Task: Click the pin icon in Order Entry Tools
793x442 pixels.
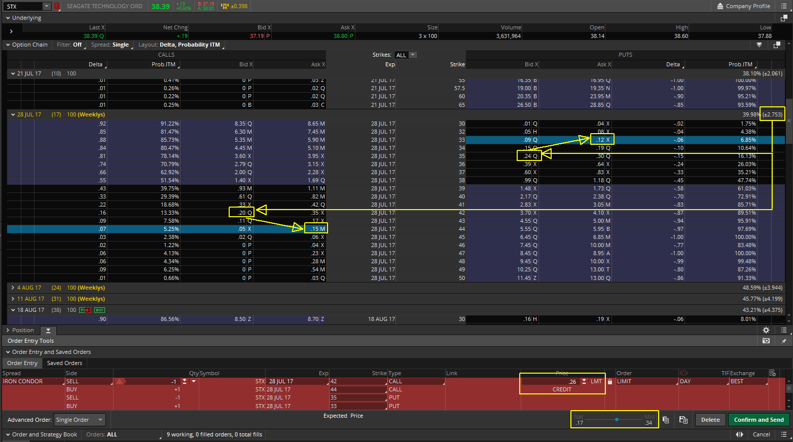Action: coord(784,341)
